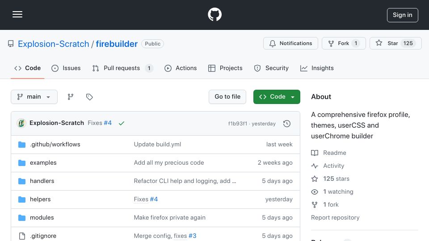View branches via the branch icon
Screen dimensions: 429x241
71,97
